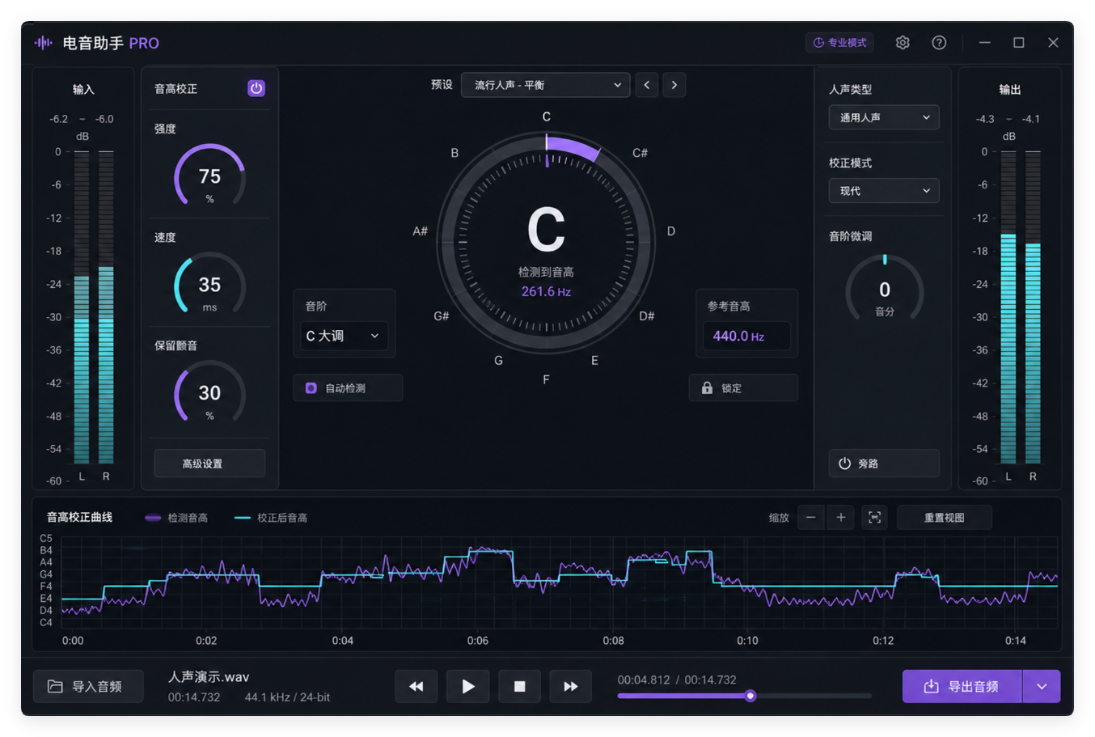Click the 人声演示.wav file name
The image size is (1095, 737).
(209, 677)
